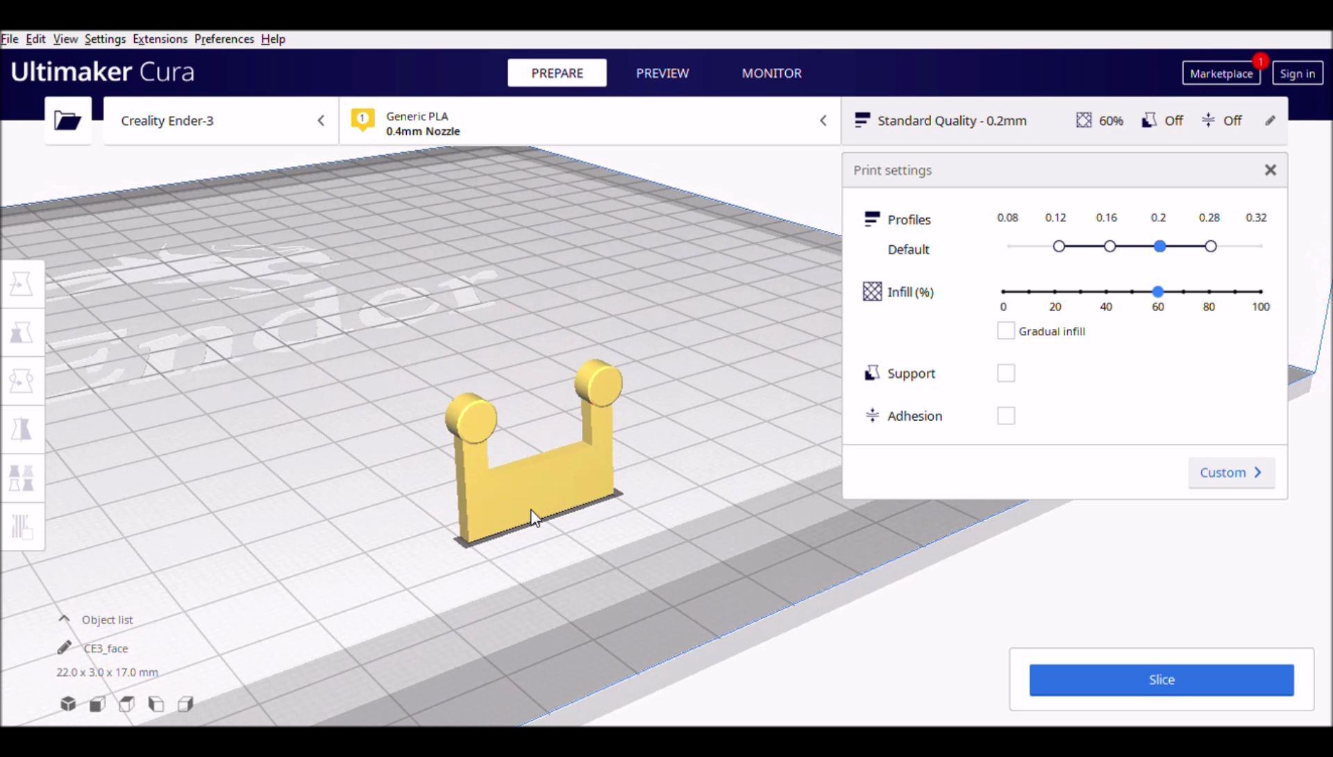
Task: Click the infill pattern icon in Print settings
Action: coord(871,291)
